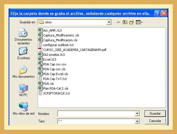Go up one folder level
This screenshot has width=177, height=134.
[x=125, y=22]
